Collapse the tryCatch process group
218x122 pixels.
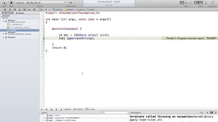pos(1,17)
